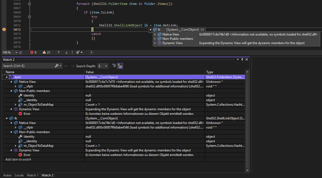
Task: Go to next issue with the down arrow
Action: pyautogui.click(x=66, y=52)
